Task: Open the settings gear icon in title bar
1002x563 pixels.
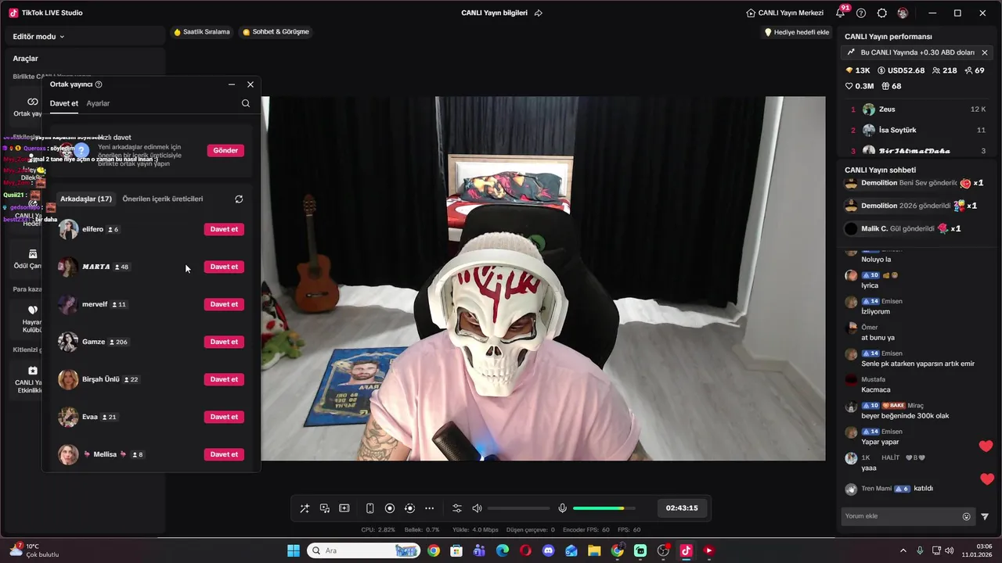Action: click(882, 13)
